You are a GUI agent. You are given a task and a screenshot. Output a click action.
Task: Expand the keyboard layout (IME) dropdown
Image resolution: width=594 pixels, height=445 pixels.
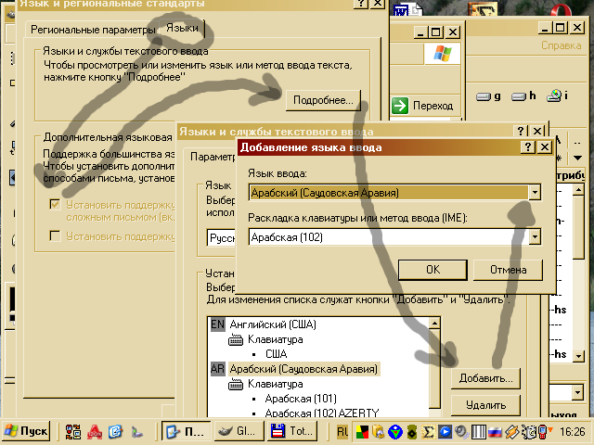coord(534,237)
